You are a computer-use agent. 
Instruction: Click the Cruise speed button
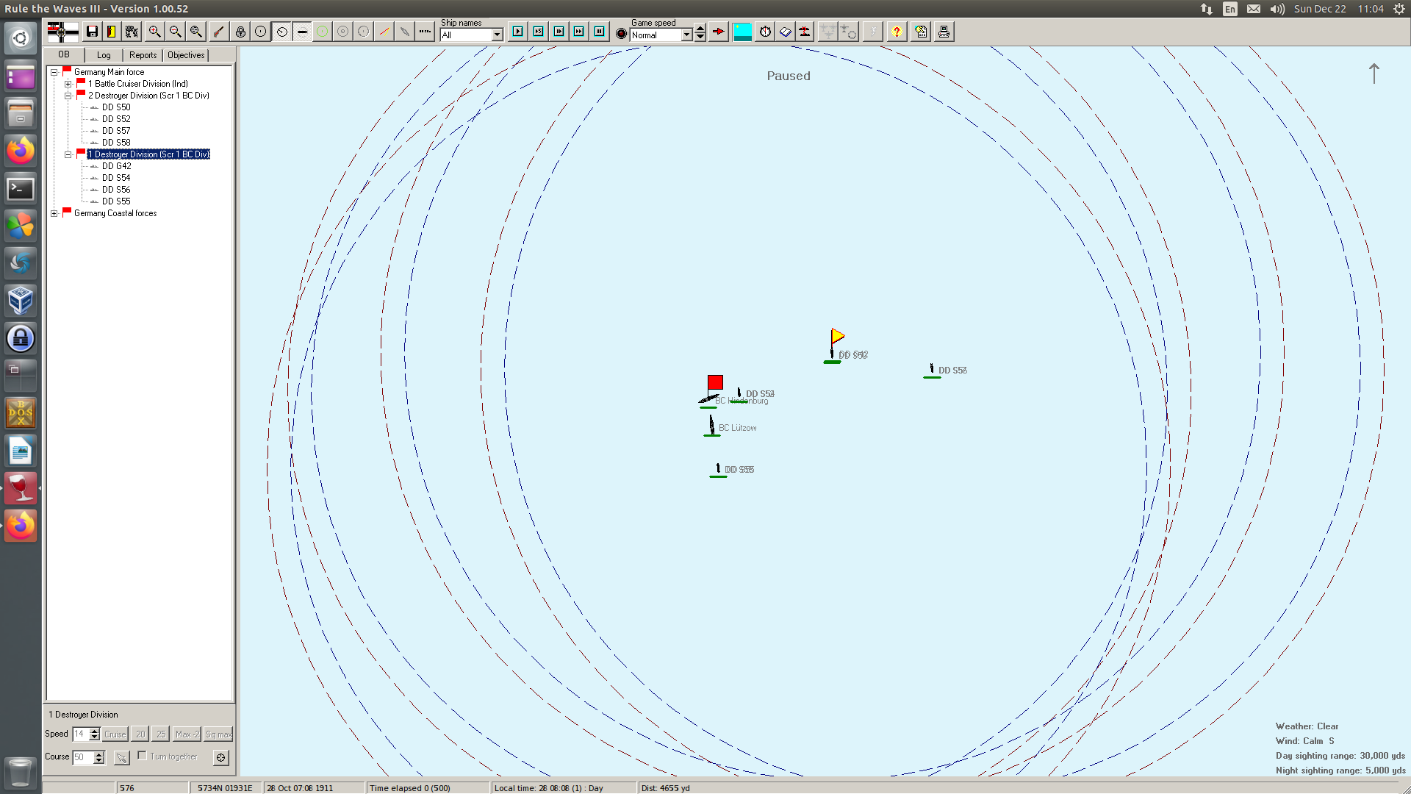click(115, 734)
